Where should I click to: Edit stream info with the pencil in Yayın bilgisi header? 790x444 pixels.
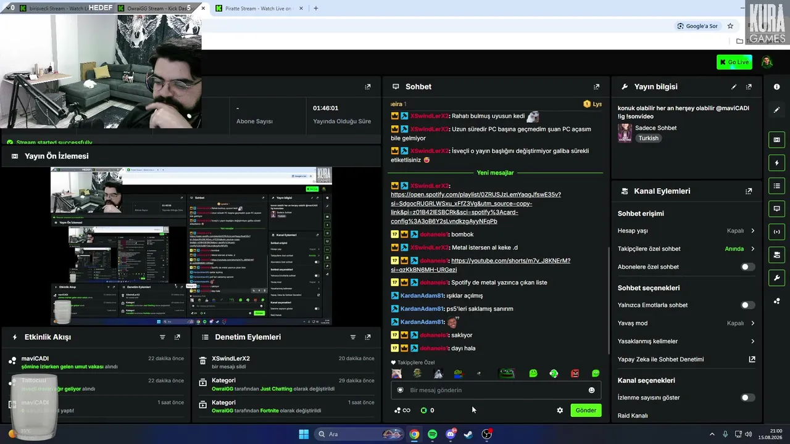(734, 87)
